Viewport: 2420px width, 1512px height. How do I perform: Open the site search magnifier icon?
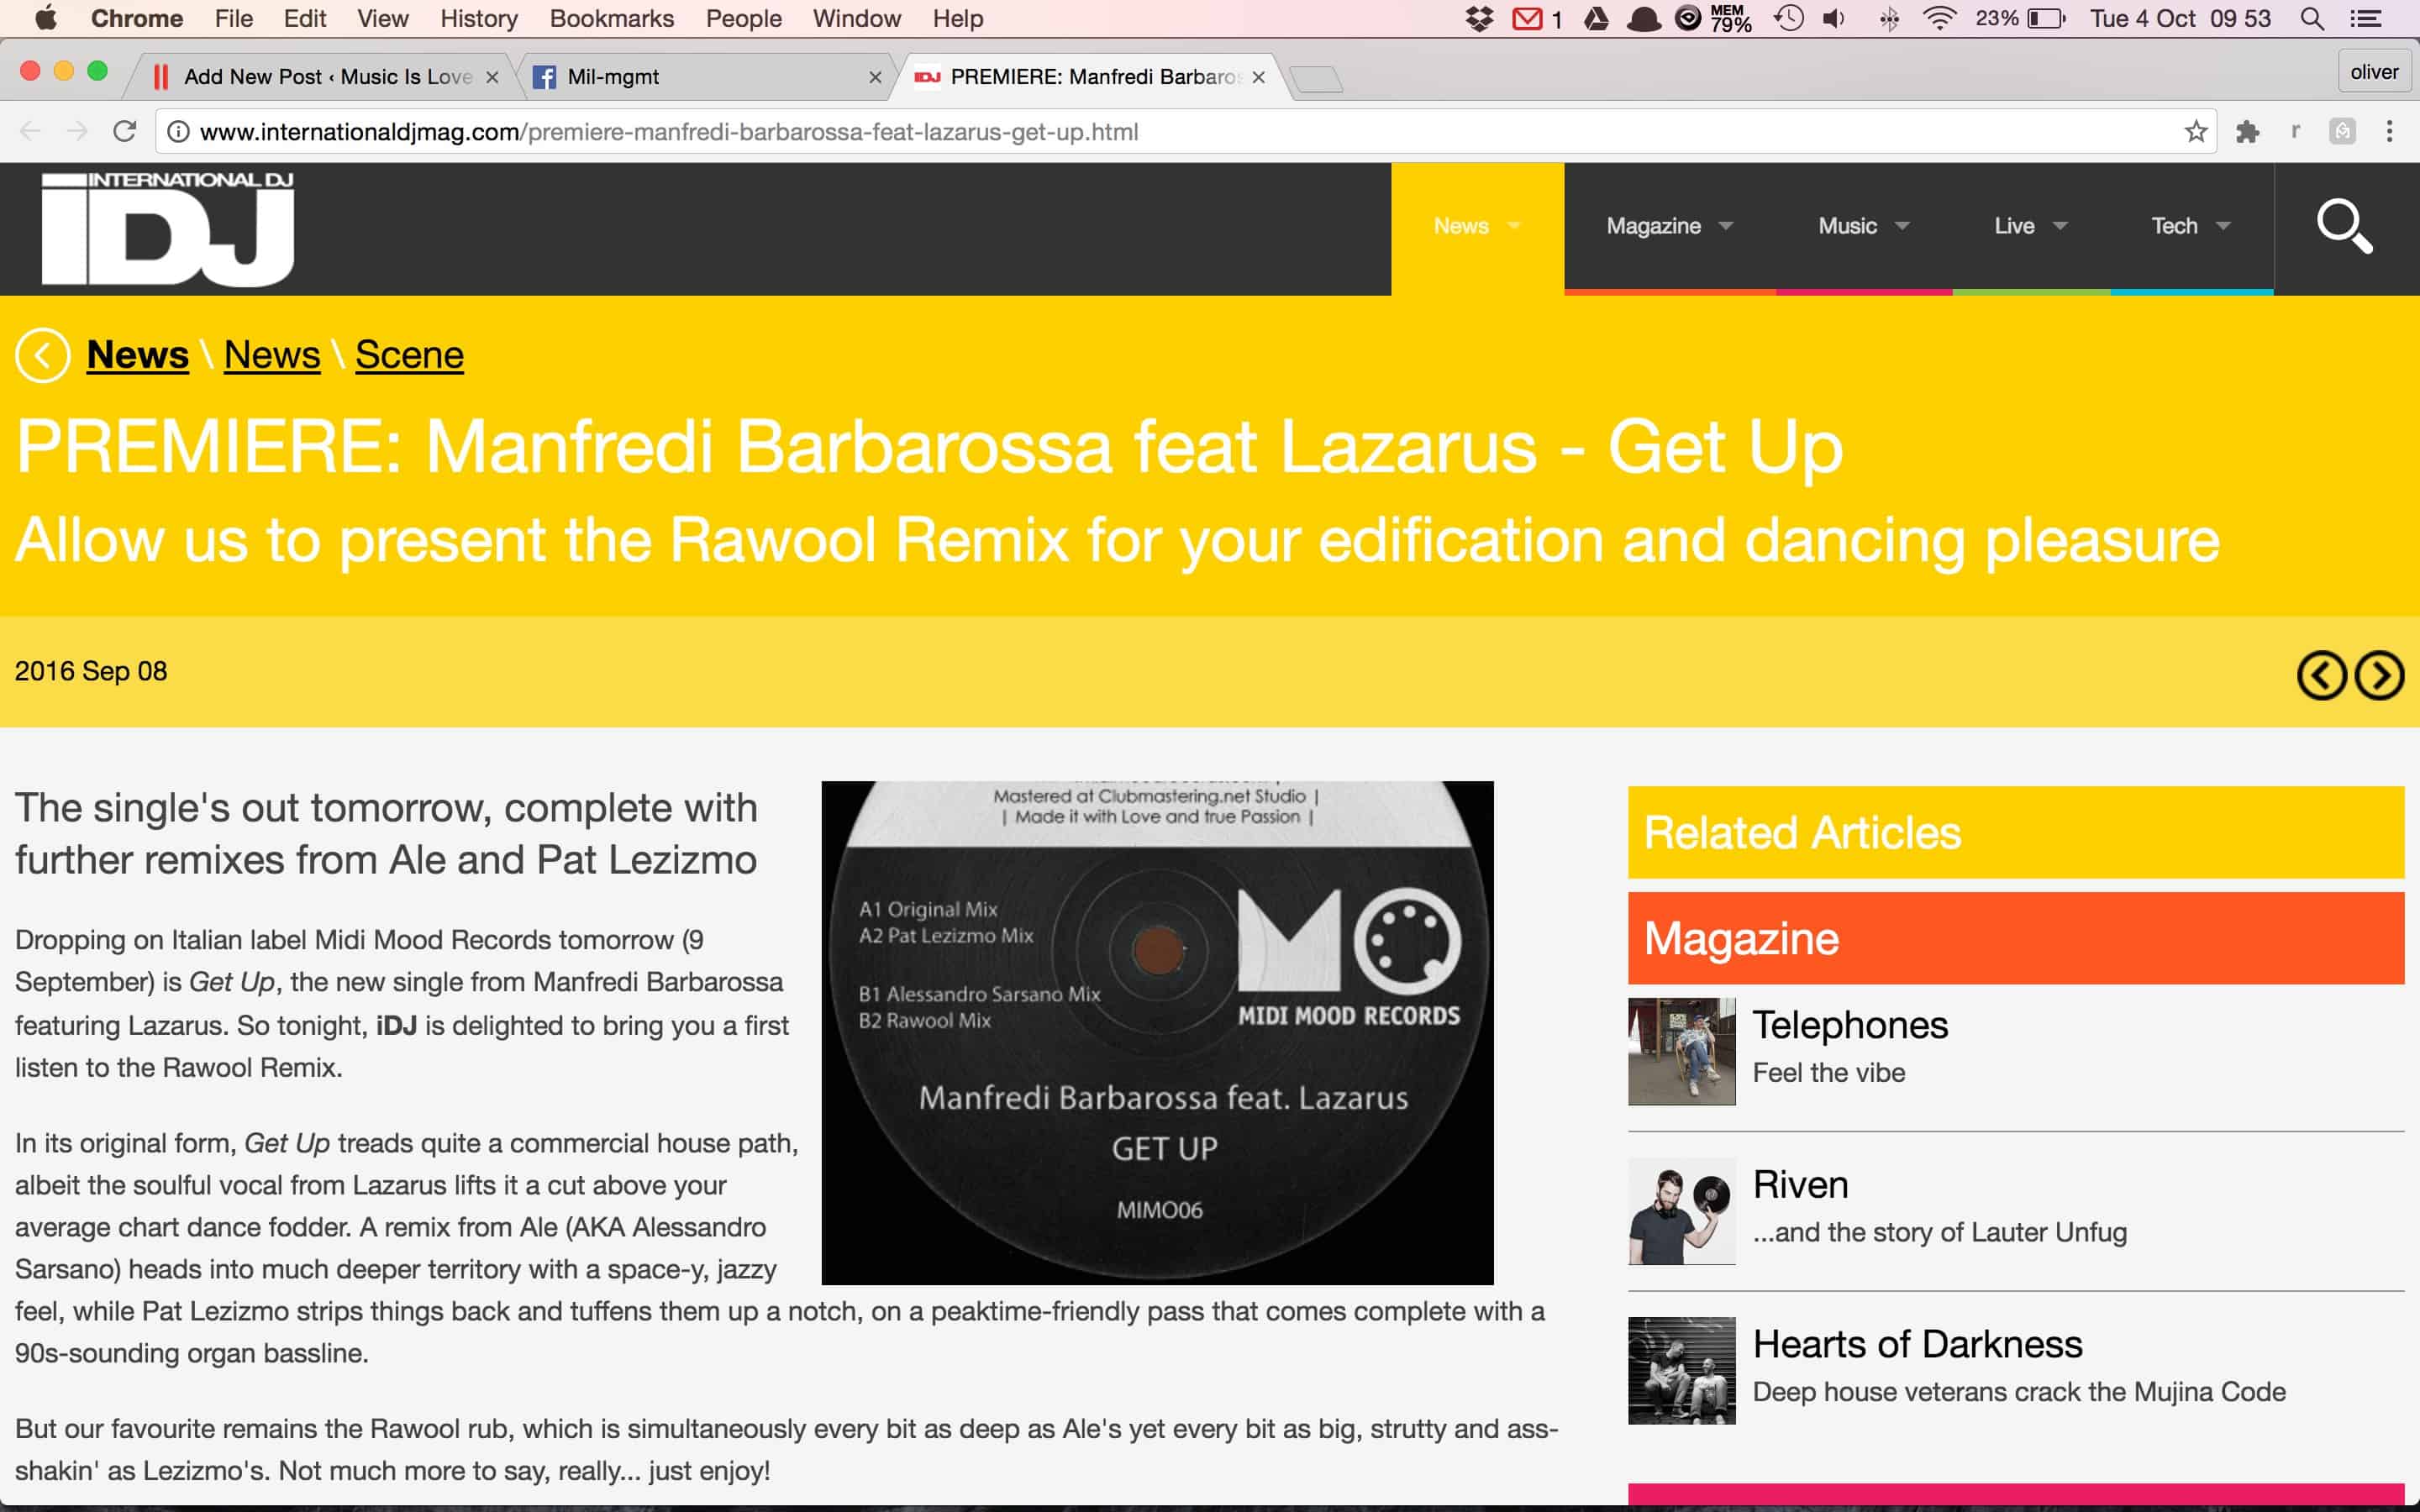click(x=2345, y=227)
